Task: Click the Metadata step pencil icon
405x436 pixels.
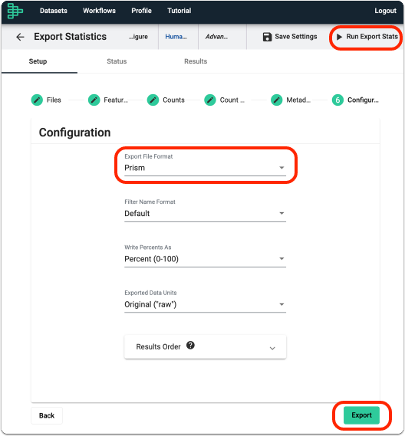Action: coord(277,100)
